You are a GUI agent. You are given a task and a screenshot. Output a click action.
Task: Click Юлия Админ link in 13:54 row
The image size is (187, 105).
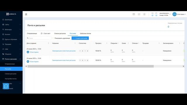tap(34, 52)
